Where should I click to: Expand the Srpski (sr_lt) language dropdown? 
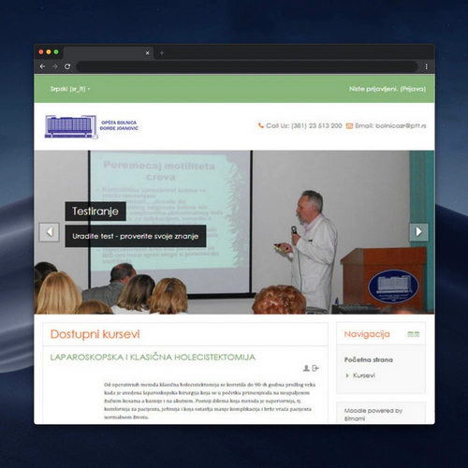click(x=70, y=89)
